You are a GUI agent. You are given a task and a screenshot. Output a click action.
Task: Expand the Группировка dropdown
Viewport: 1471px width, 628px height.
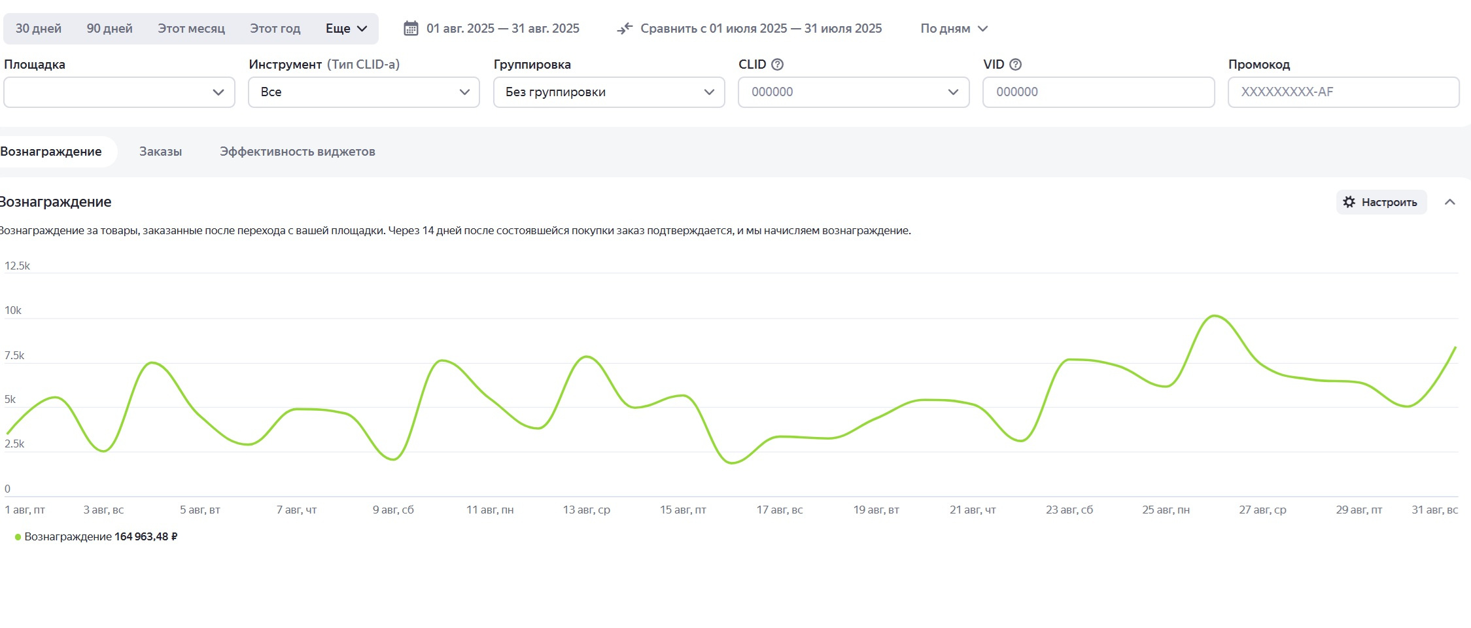click(608, 92)
